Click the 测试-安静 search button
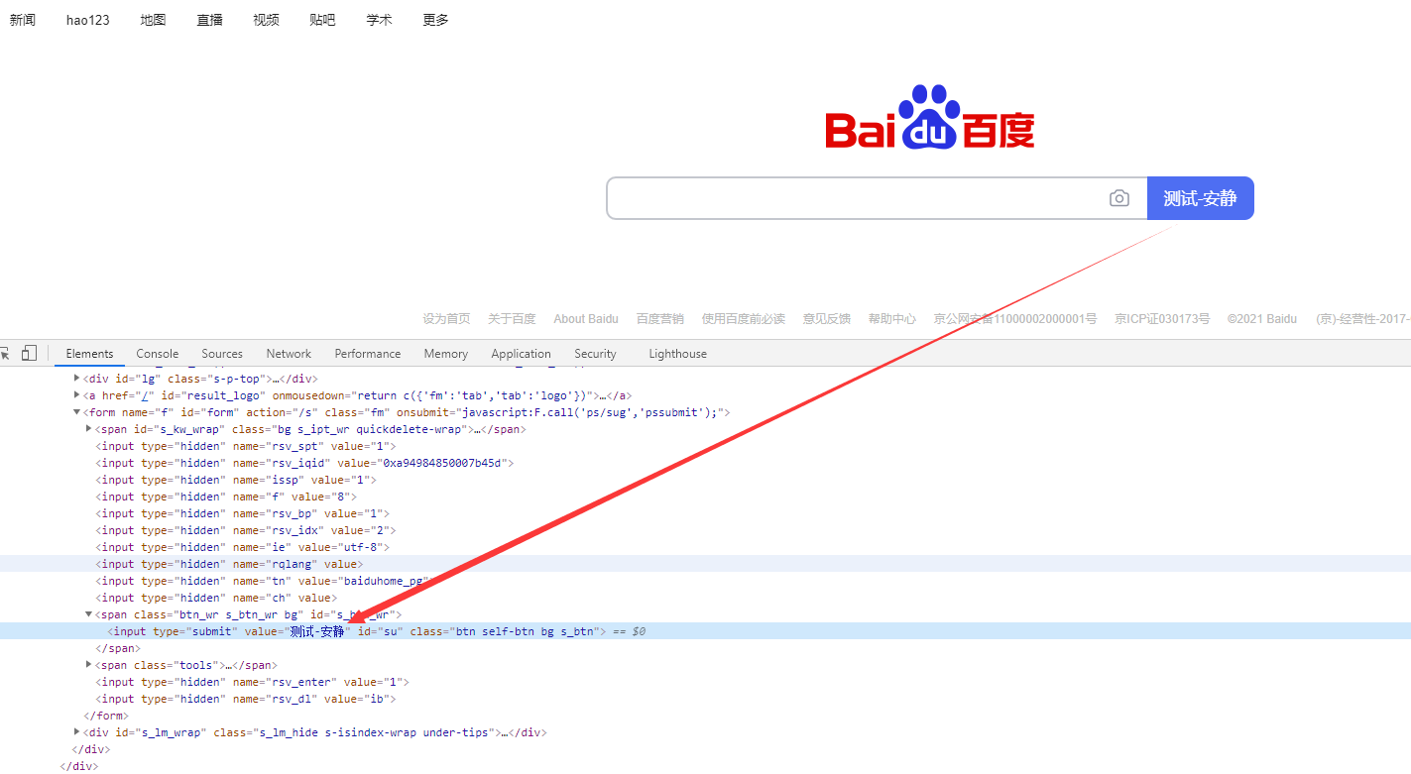The height and width of the screenshot is (774, 1411). 1200,198
